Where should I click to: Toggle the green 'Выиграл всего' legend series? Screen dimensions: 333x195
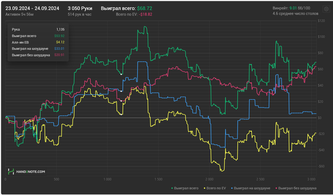[x=185, y=188]
